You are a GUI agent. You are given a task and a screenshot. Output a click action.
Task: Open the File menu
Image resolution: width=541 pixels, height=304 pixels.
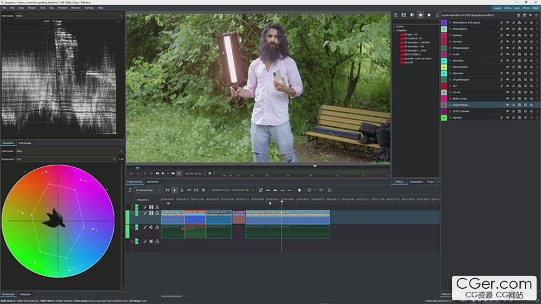(4, 7)
